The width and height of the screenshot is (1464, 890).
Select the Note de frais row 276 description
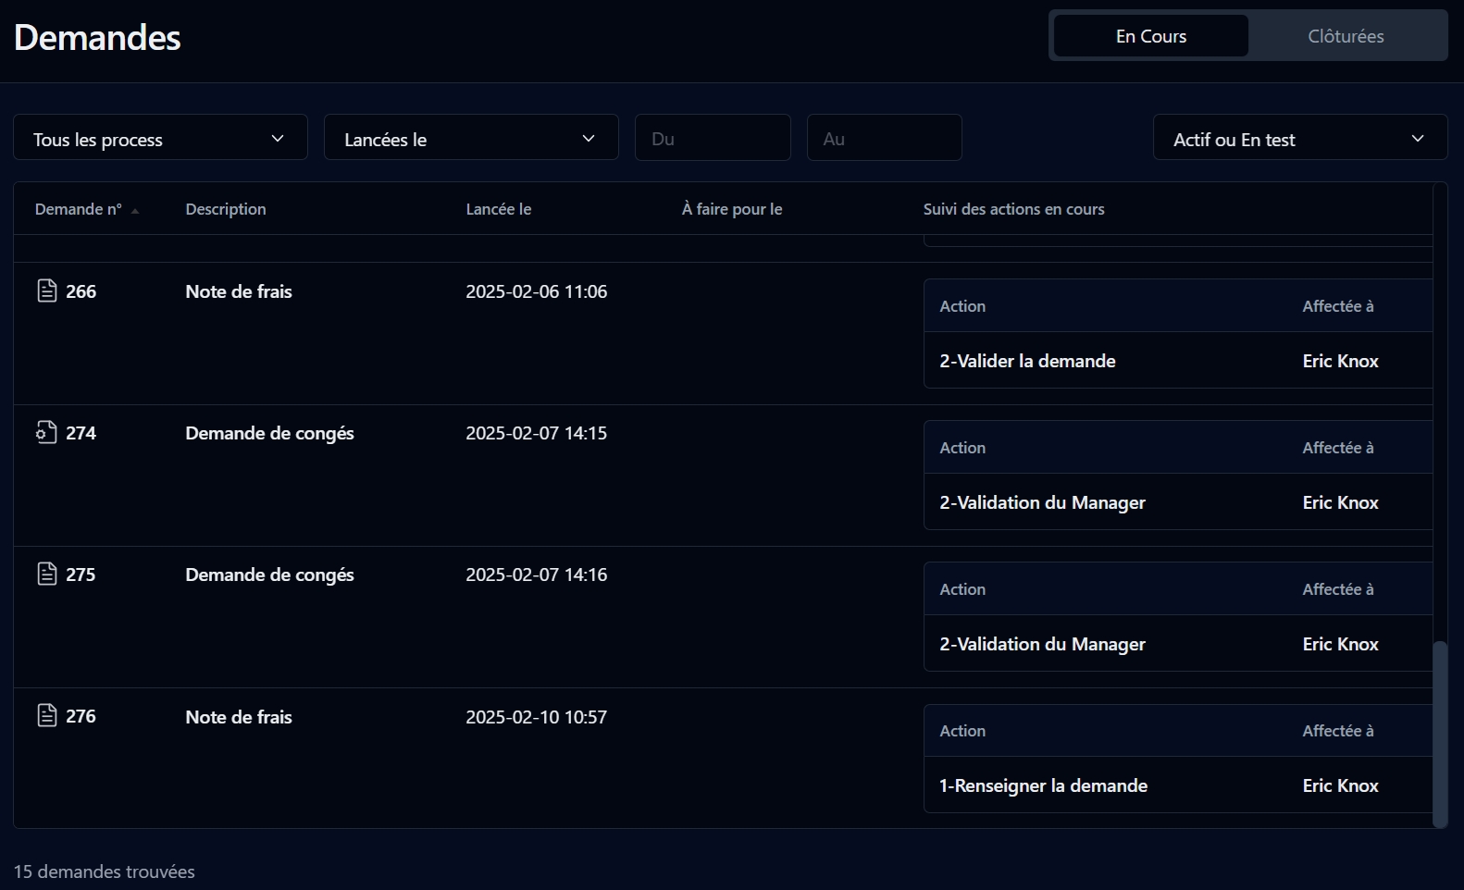pos(238,717)
